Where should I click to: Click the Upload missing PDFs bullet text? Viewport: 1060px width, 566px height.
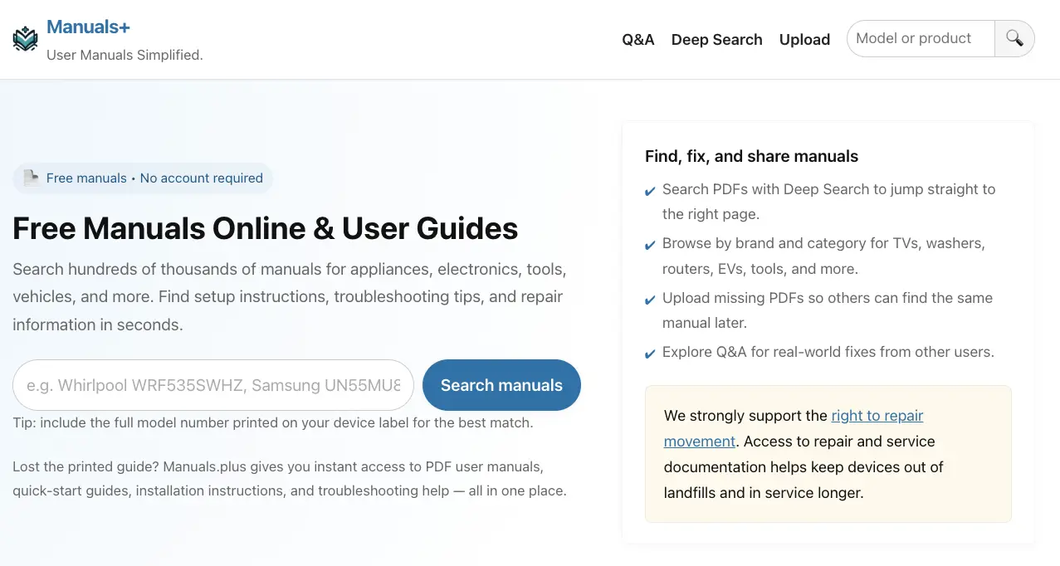[828, 310]
